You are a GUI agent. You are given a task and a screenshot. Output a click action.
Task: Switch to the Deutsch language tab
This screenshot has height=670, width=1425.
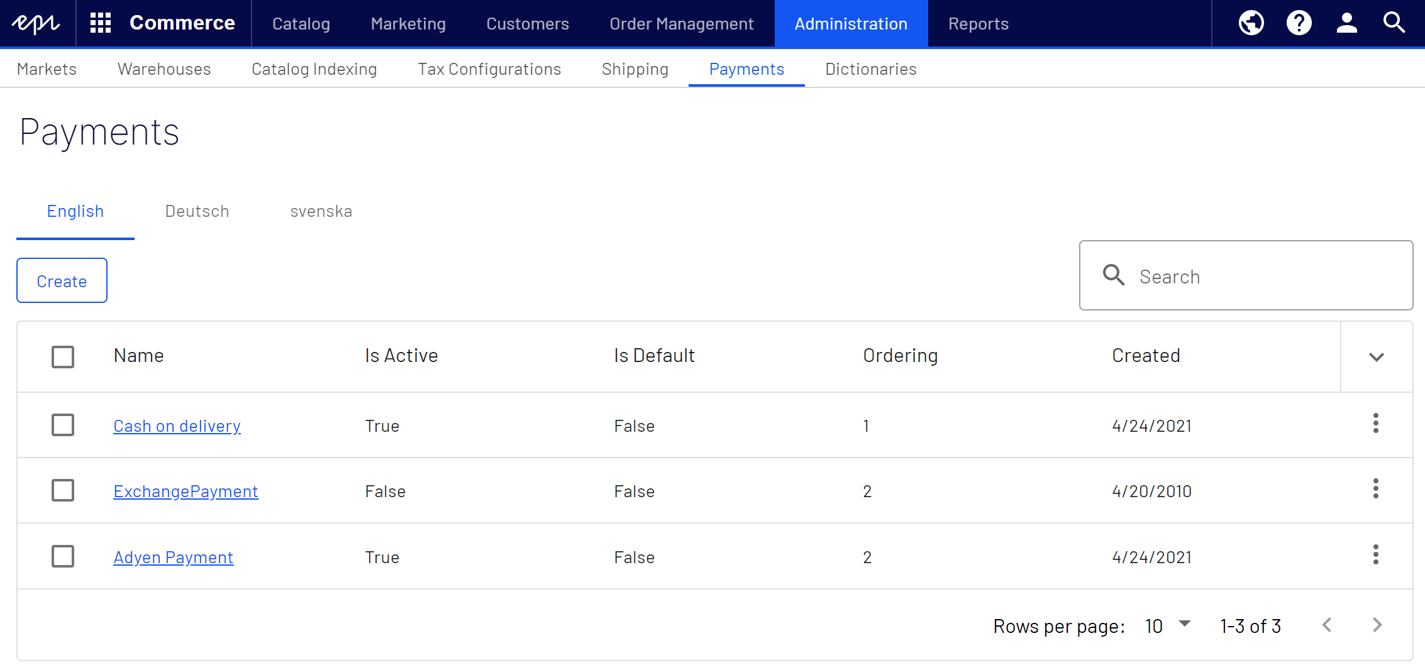(x=197, y=211)
